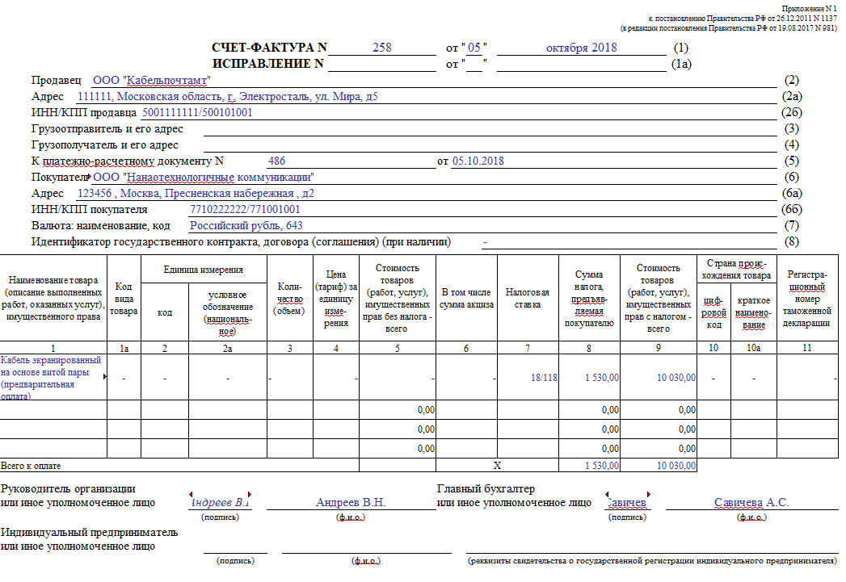The width and height of the screenshot is (846, 582).
Task: Select the invoice number 258 field
Action: pyautogui.click(x=382, y=48)
